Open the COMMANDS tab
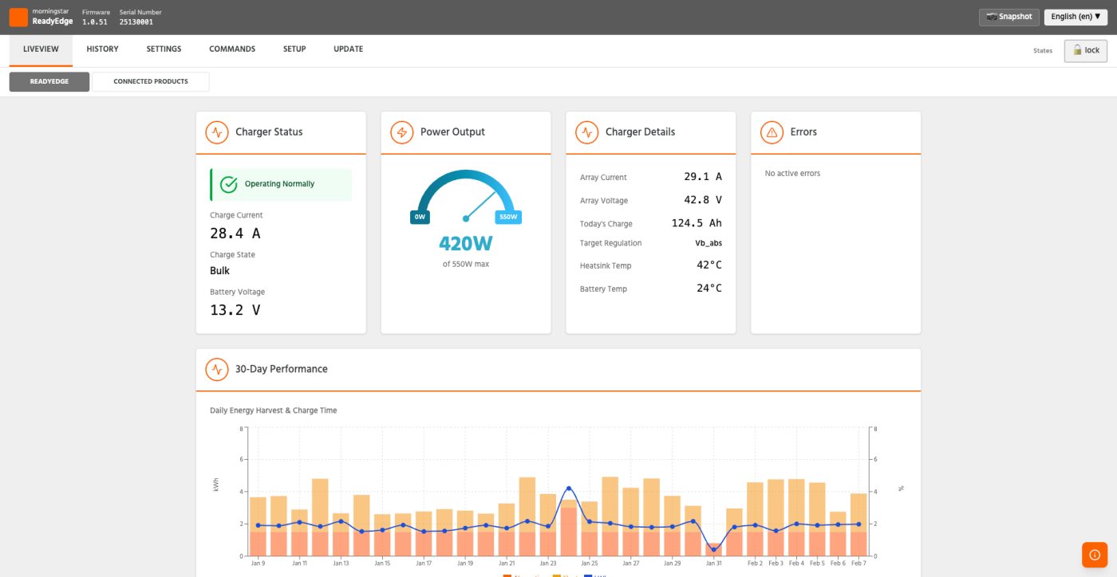Screen dimensions: 1117x577 (x=232, y=49)
